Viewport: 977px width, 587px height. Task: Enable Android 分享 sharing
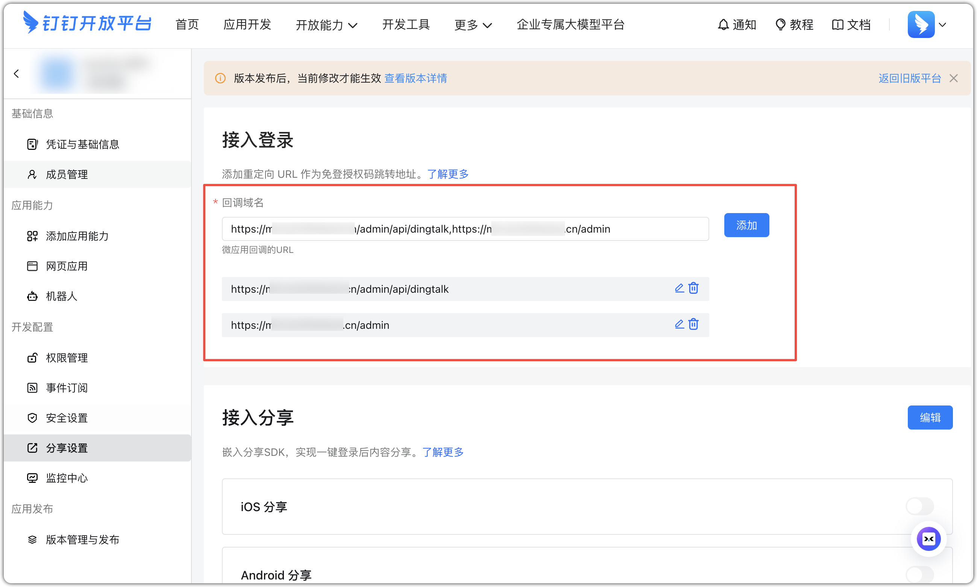(919, 575)
